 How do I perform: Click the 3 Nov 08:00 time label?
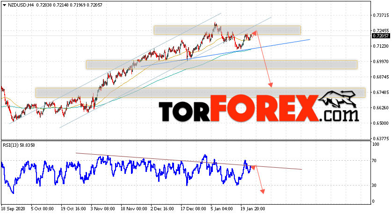(x=103, y=209)
